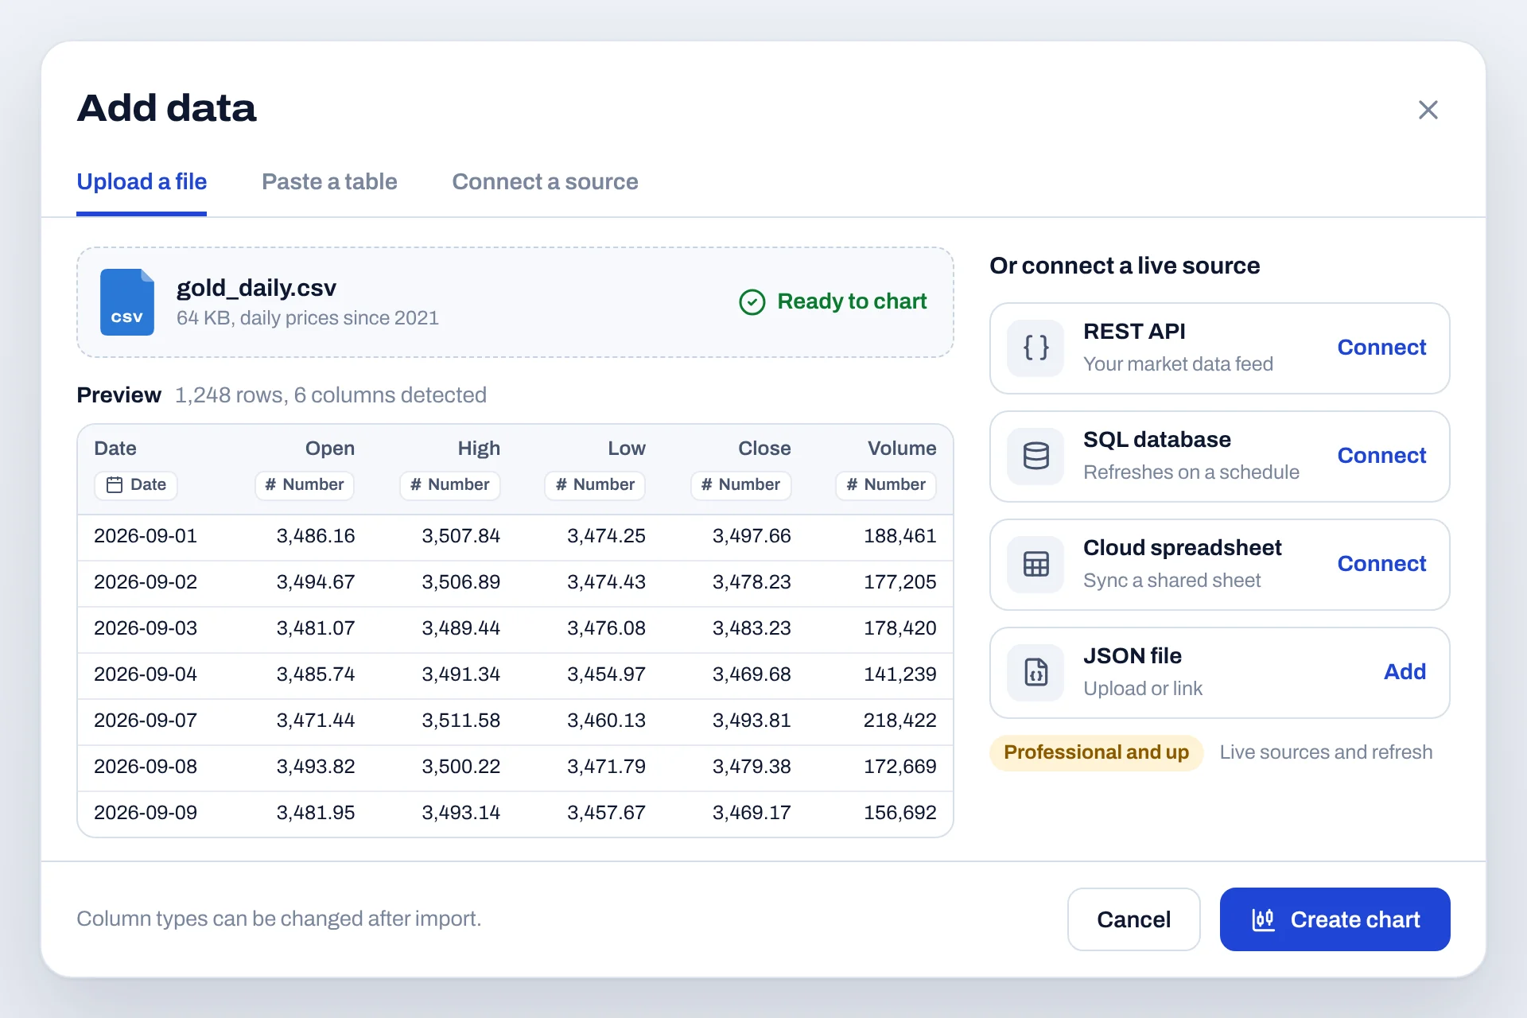Change the Close column Number type
Viewport: 1527px width, 1018px height.
[740, 485]
